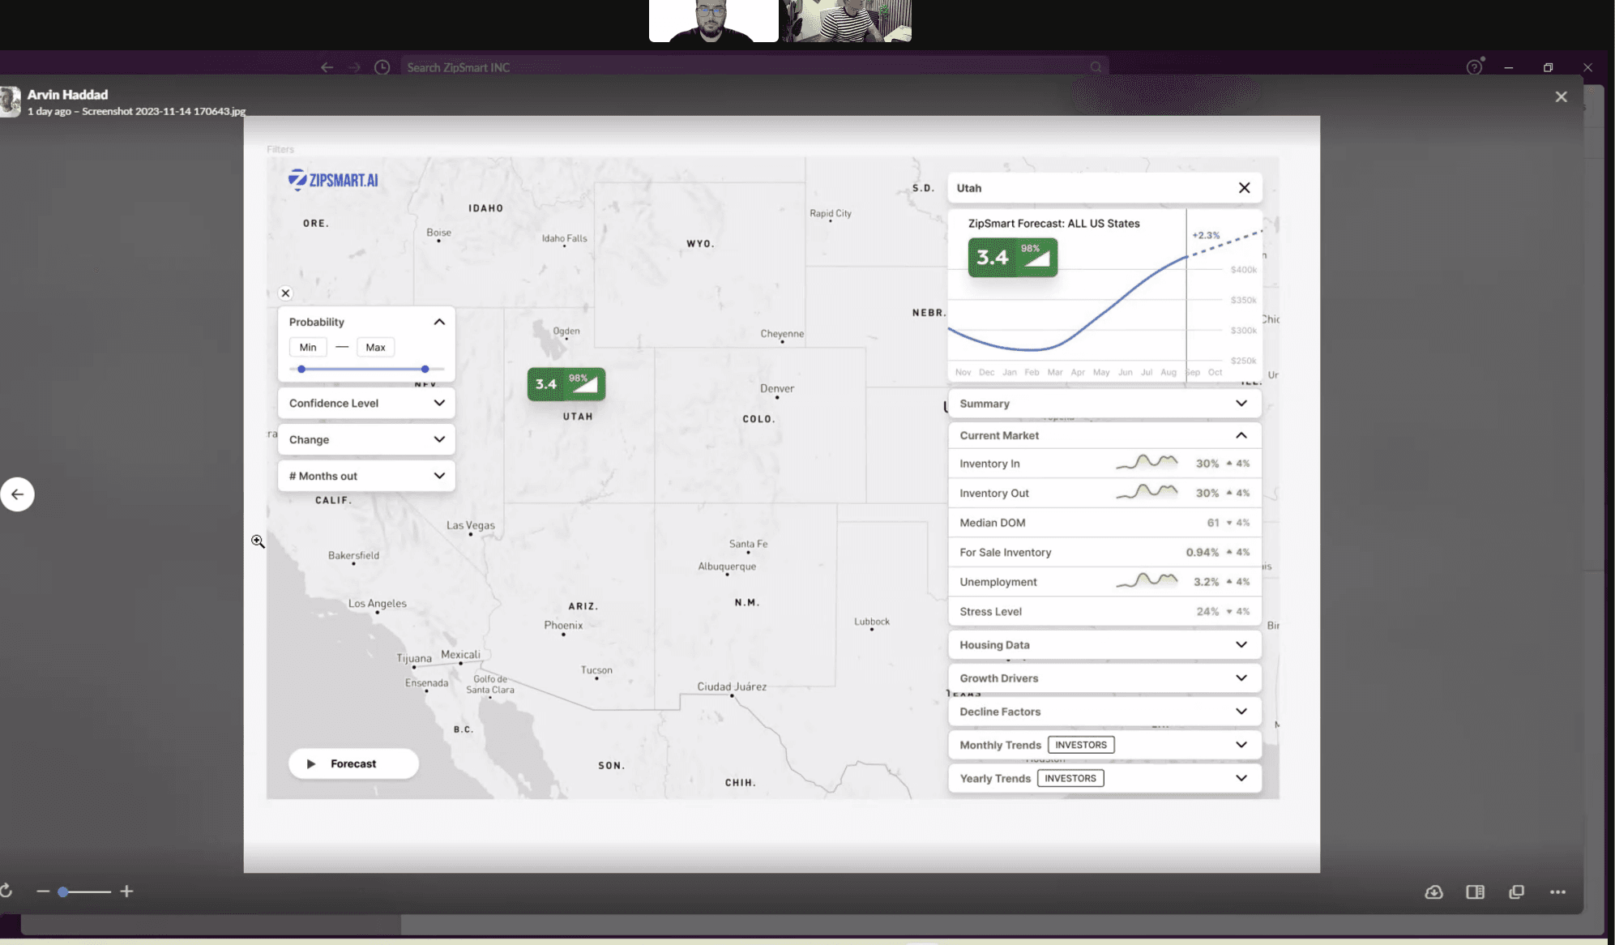Zoom in with the plus icon
Screen dimensions: 1615x945
point(126,891)
